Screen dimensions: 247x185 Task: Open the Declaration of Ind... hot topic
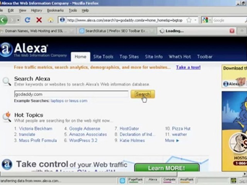tap(137, 134)
